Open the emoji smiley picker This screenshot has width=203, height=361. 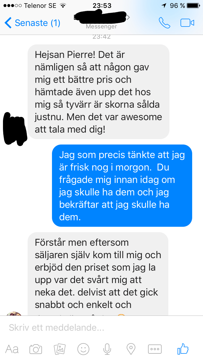coord(83,349)
